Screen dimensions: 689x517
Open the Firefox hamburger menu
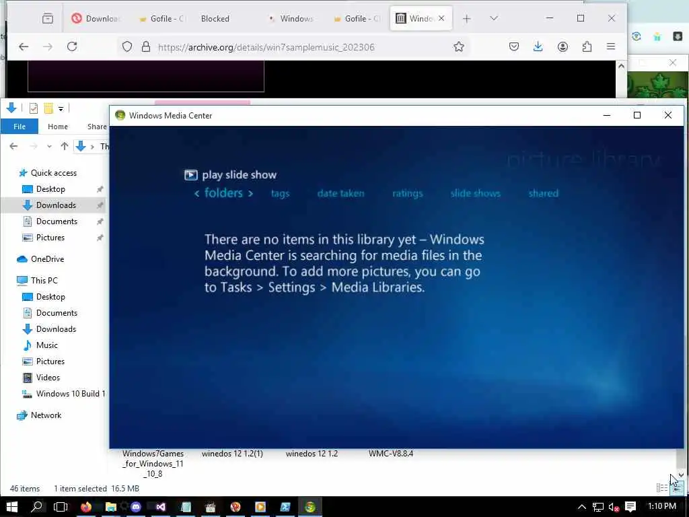(x=611, y=46)
